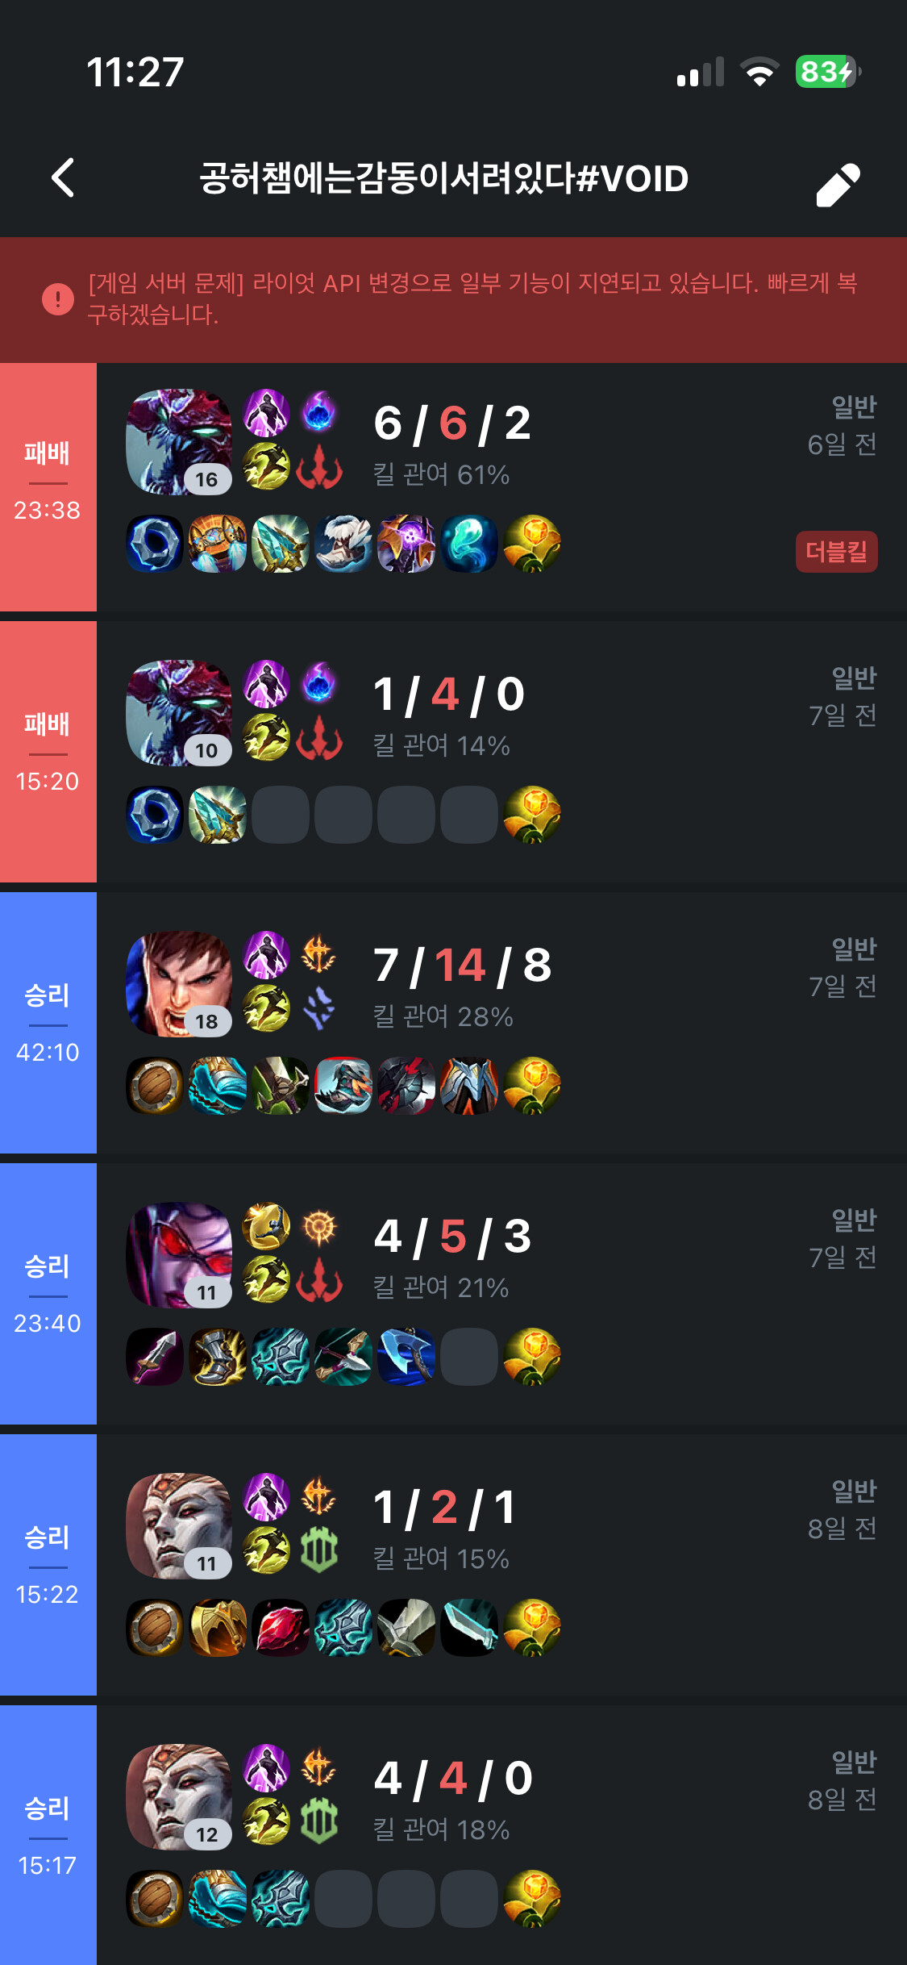Tap the summoner name title 공허챔에는감동이서려있다#VOID
This screenshot has height=1965, width=907.
[443, 178]
